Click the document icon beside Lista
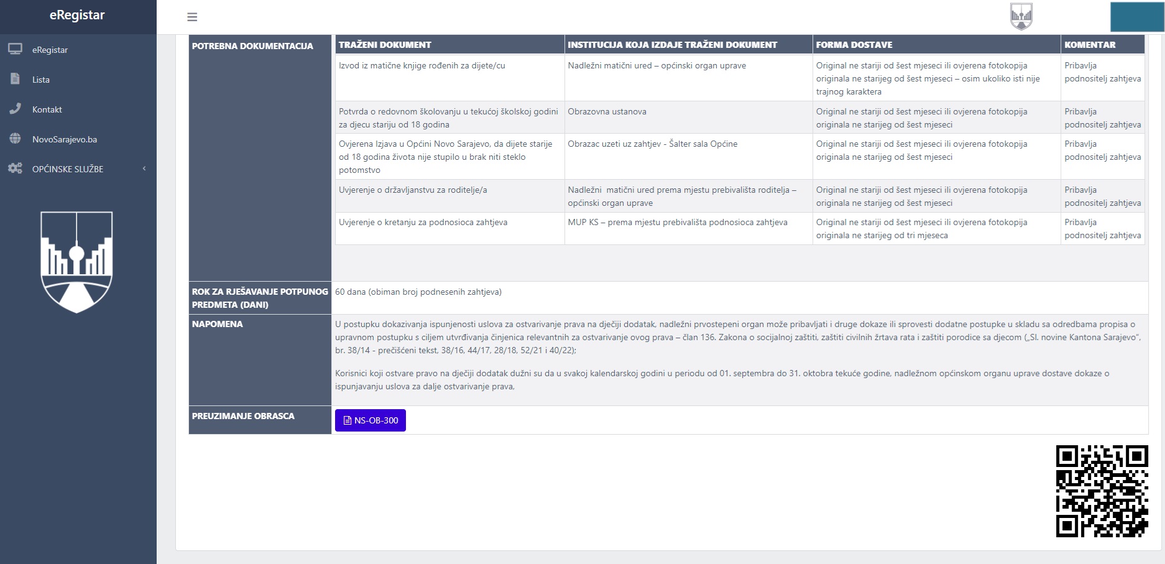The image size is (1165, 564). [x=16, y=79]
